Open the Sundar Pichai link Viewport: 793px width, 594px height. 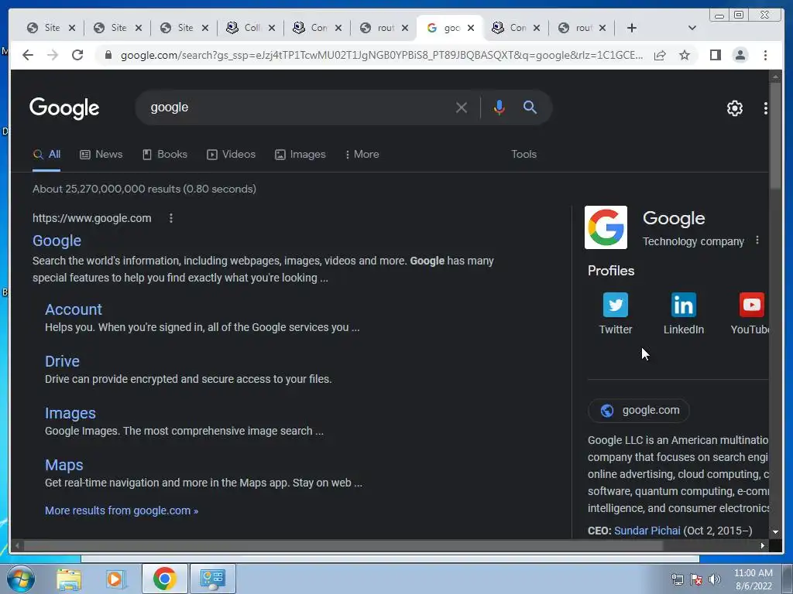tap(647, 531)
